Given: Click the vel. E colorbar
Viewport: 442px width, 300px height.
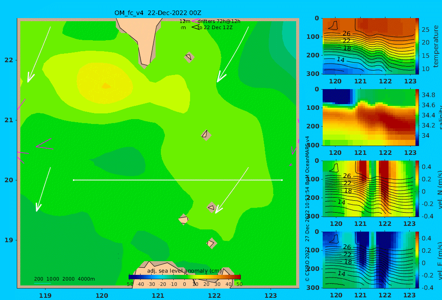Looking at the screenshot, I should pyautogui.click(x=417, y=260).
